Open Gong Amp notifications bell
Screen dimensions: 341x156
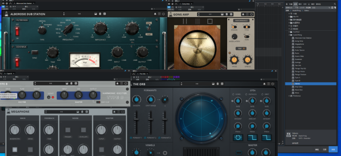pos(243,14)
